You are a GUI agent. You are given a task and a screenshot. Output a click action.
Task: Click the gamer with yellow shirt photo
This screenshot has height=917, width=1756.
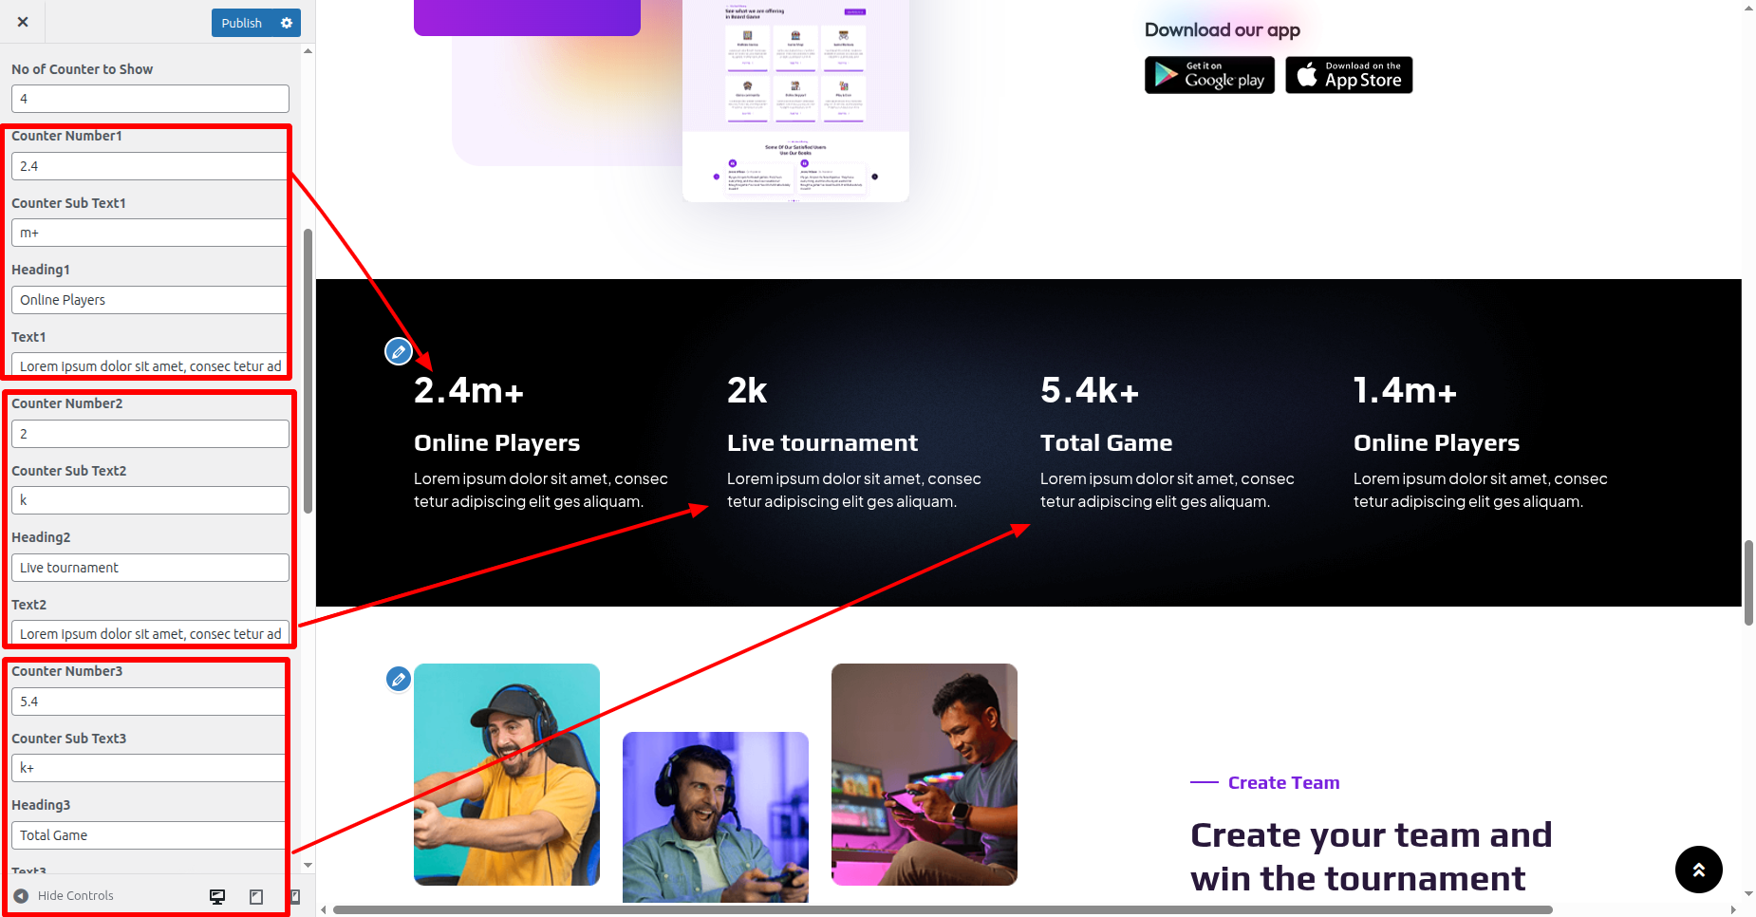pyautogui.click(x=507, y=775)
